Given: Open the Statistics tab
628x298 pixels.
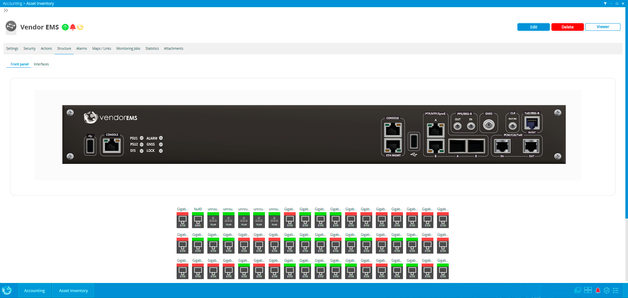Looking at the screenshot, I should 152,48.
